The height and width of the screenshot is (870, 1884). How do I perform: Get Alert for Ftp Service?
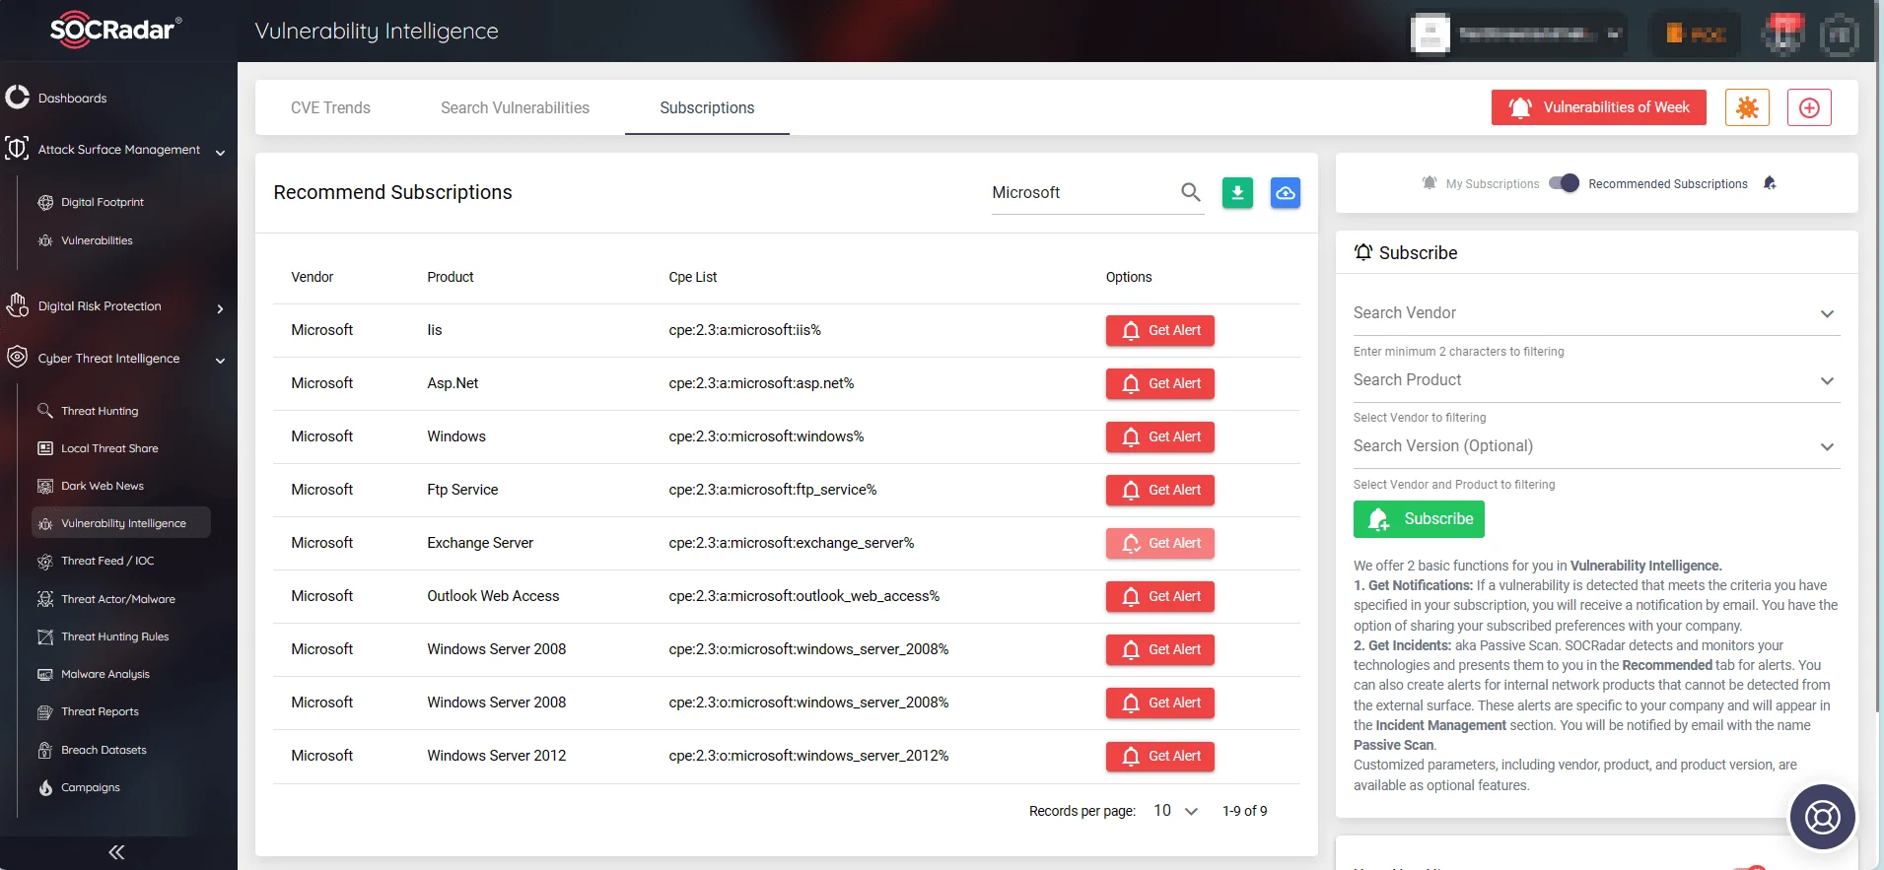(1160, 491)
